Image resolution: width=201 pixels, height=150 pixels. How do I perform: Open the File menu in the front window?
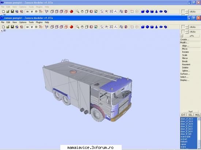coord(3,22)
